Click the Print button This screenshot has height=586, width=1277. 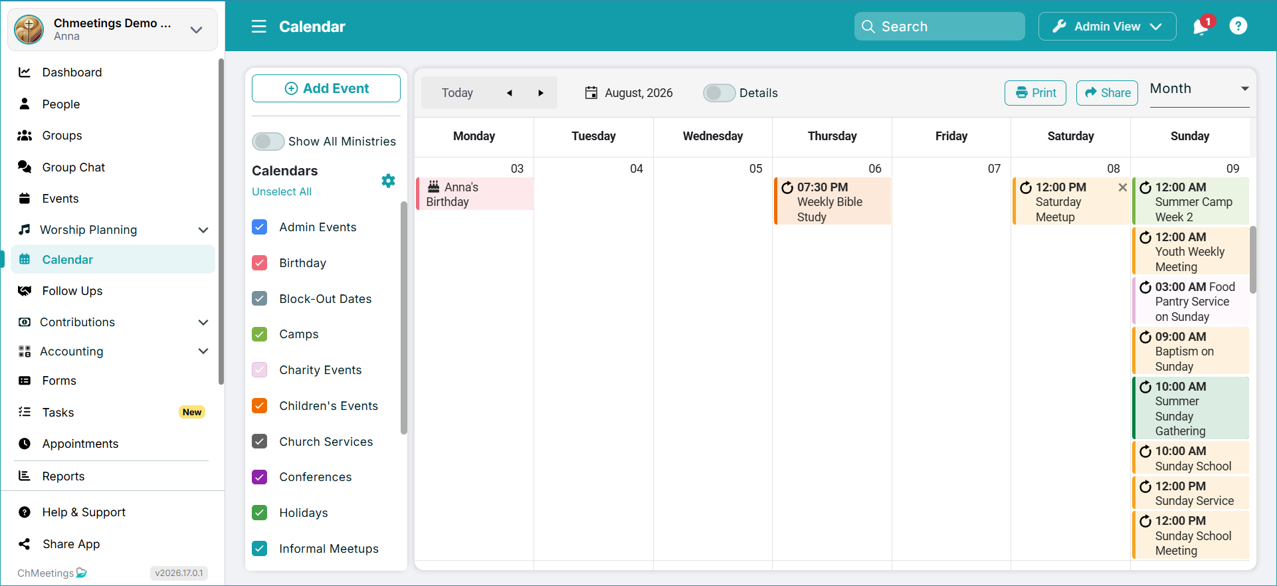pos(1035,93)
